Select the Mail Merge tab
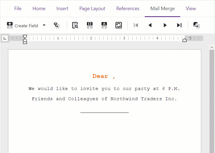 point(162,9)
